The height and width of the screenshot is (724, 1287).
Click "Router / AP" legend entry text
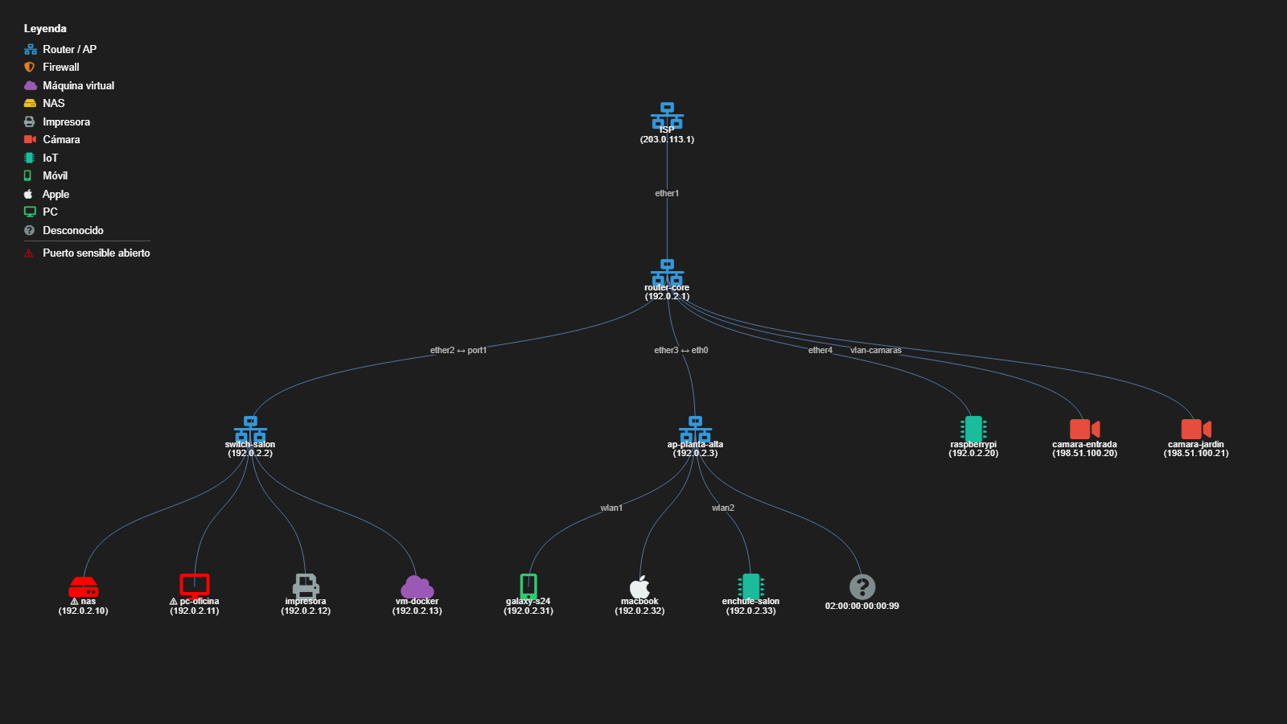tap(70, 49)
